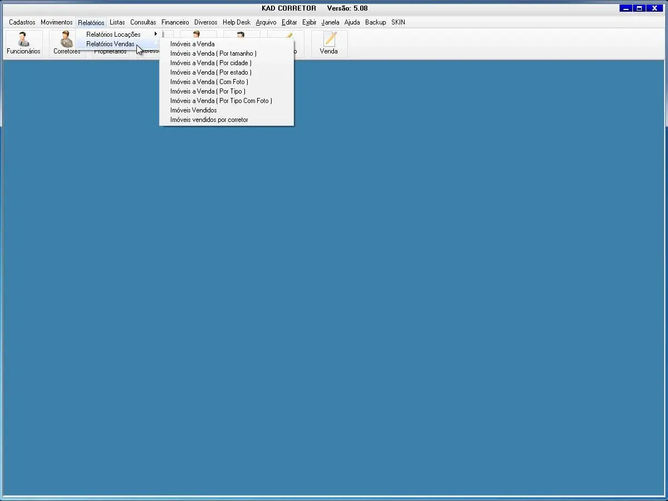Click the Corretores toolbar icon
This screenshot has height=501, width=668.
point(67,43)
